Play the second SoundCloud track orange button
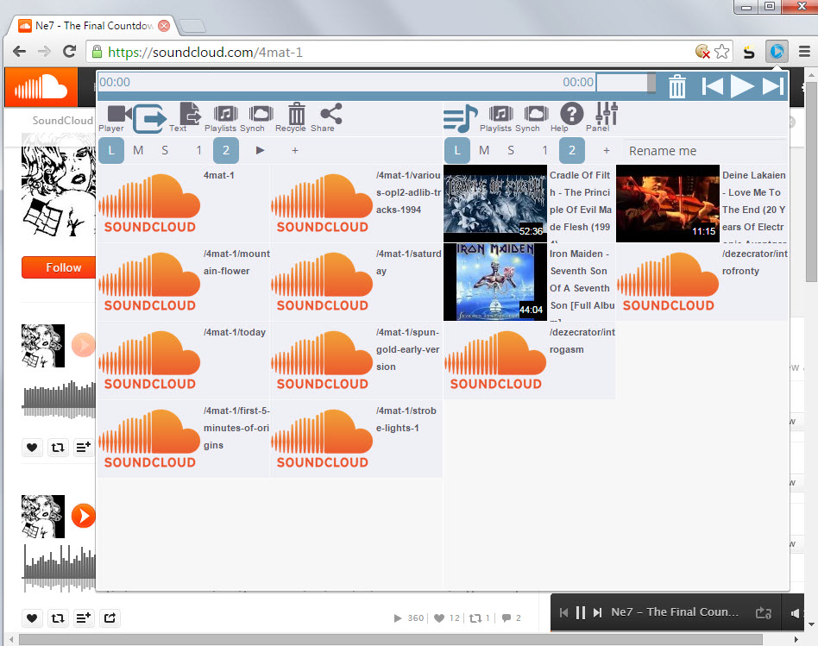The image size is (818, 646). click(84, 516)
